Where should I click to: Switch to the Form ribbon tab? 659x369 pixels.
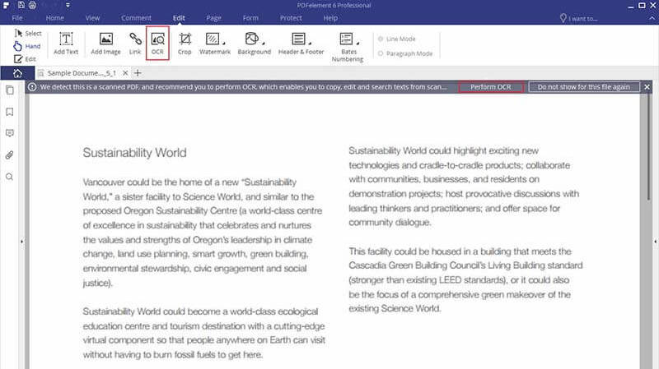pos(250,18)
